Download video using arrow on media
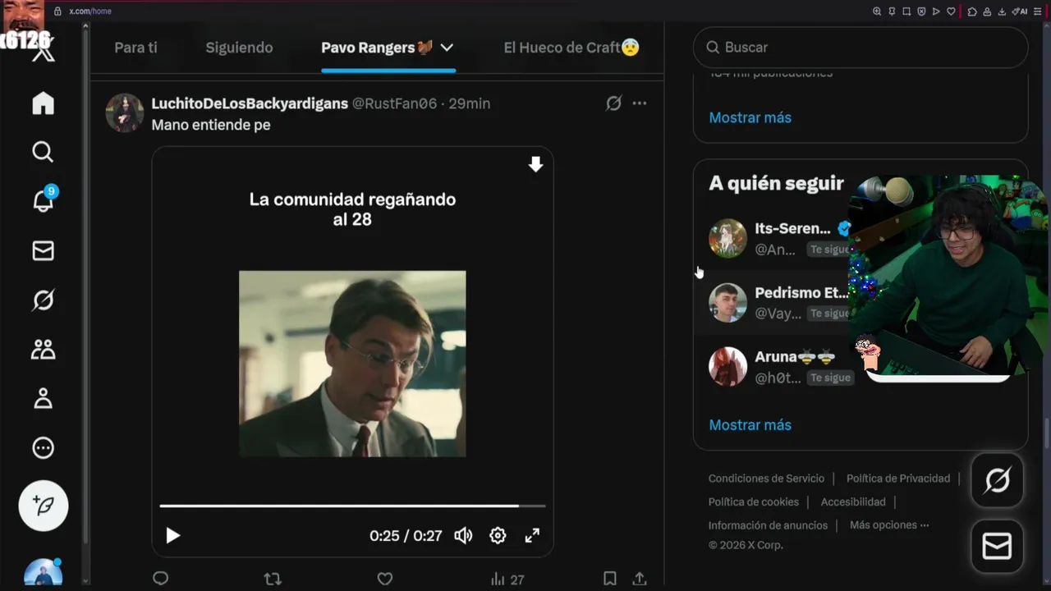 click(535, 165)
